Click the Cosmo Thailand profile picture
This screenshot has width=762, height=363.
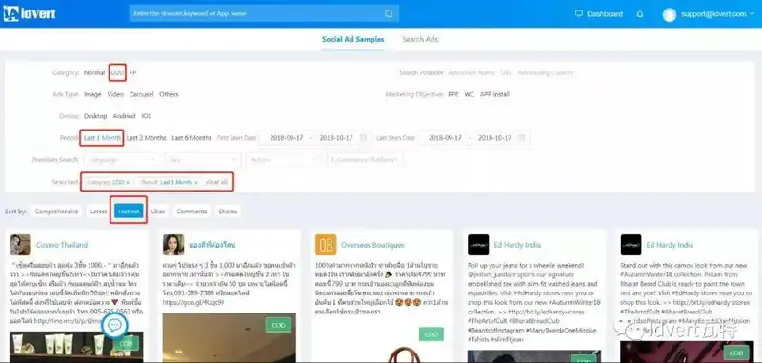click(x=20, y=245)
